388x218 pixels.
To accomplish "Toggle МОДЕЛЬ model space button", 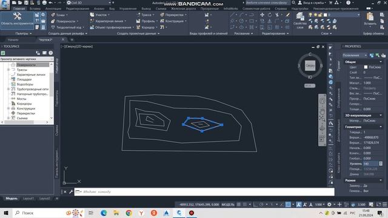I will 228,205.
